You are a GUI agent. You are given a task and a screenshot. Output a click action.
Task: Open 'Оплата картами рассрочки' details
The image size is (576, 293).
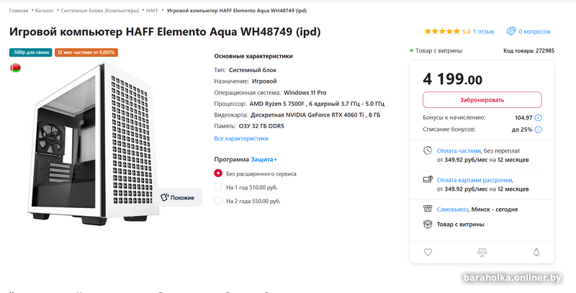[x=474, y=180]
